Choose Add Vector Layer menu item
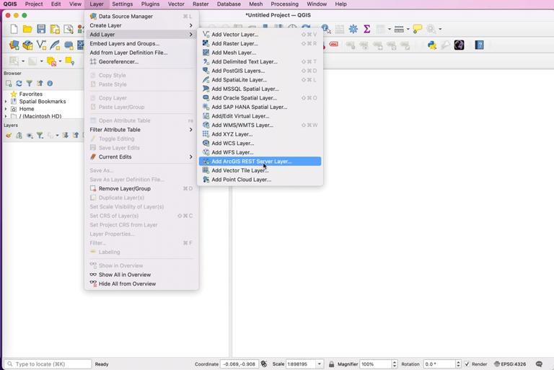The width and height of the screenshot is (554, 370). click(x=260, y=35)
